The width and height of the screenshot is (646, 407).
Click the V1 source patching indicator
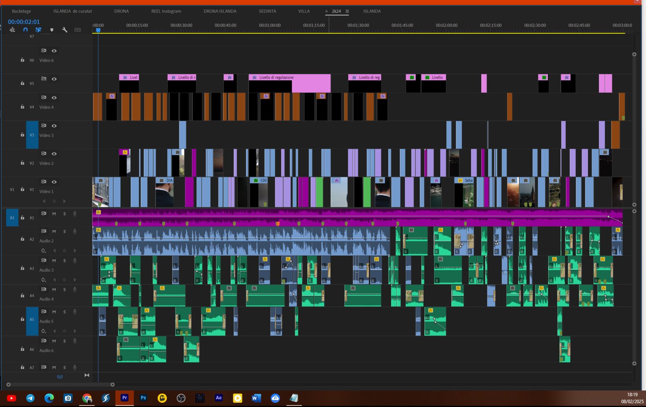[12, 190]
